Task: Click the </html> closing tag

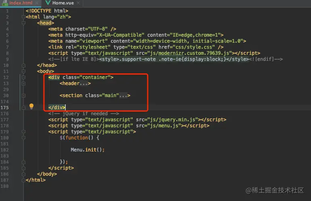Action: pyautogui.click(x=35, y=180)
